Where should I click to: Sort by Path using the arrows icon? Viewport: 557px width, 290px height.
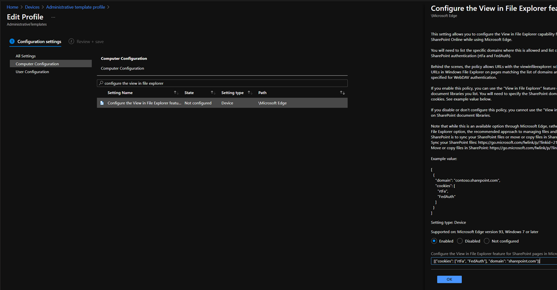point(342,93)
